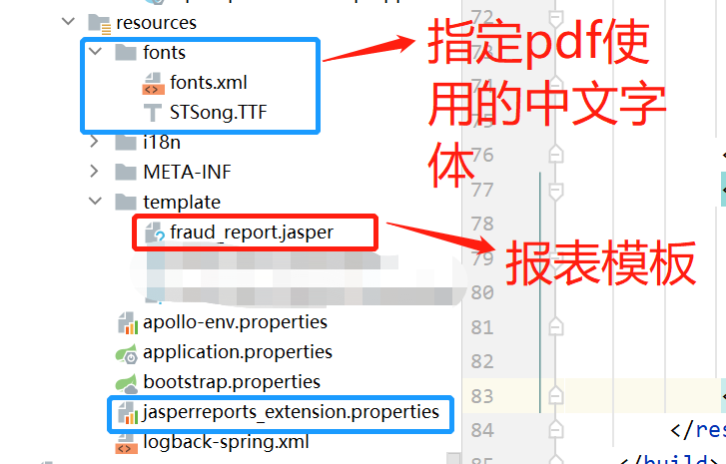Click the apollo-env.properties file icon

(128, 323)
